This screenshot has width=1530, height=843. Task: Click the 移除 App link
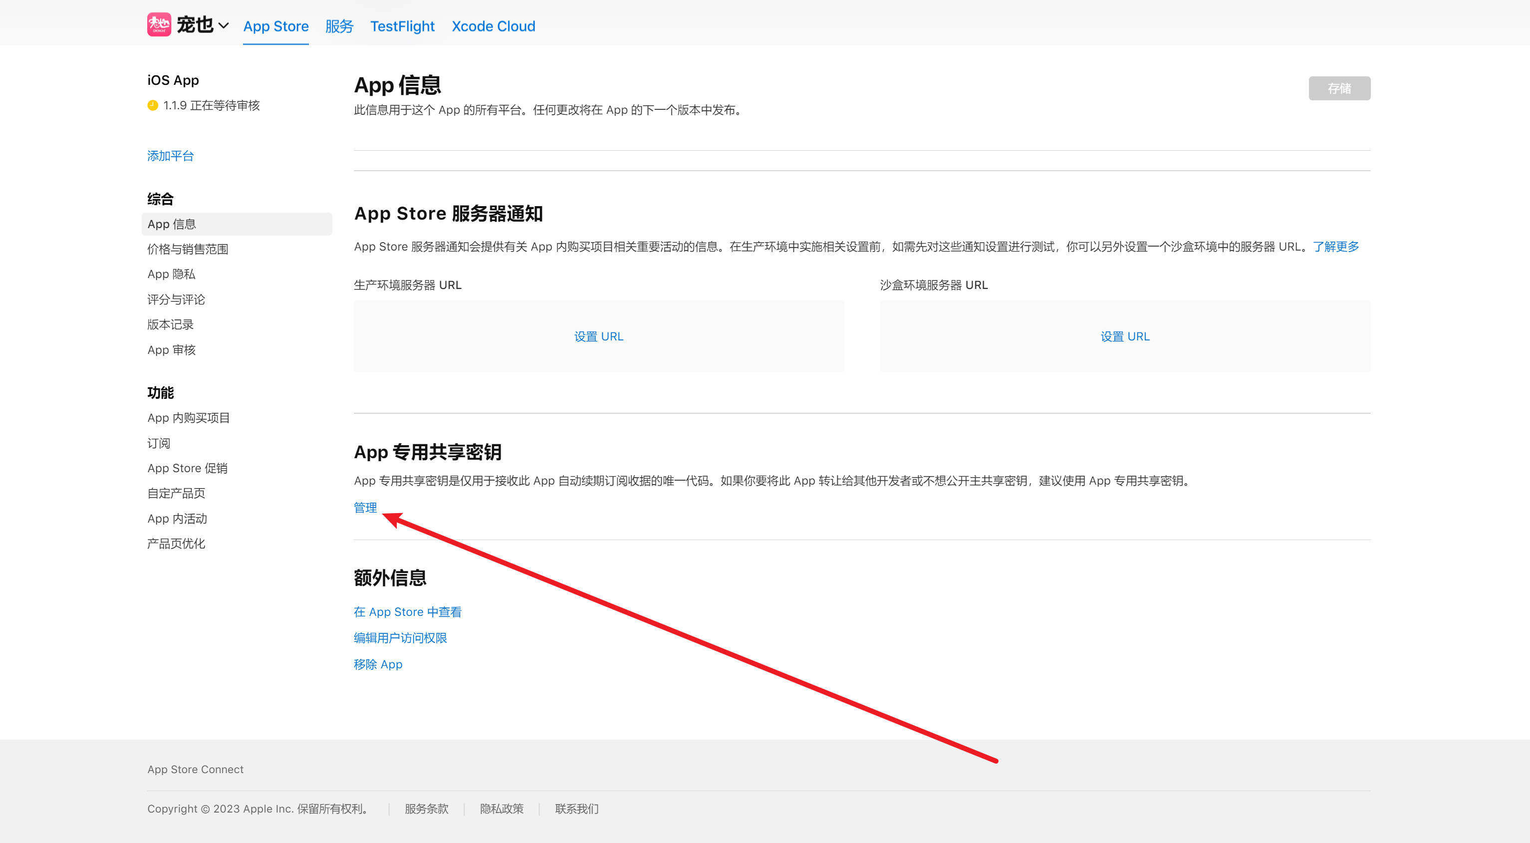click(x=378, y=665)
